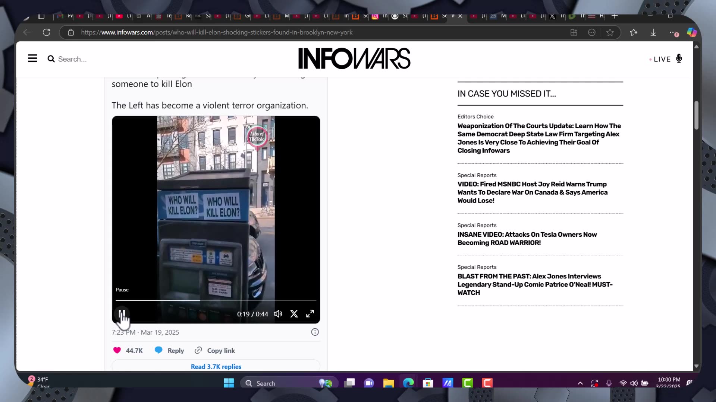Open Alex Jones Interviews Patrice O'Neal article

[535, 284]
